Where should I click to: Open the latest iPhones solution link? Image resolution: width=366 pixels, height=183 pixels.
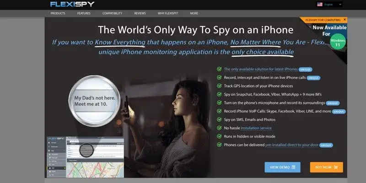[x=261, y=69]
